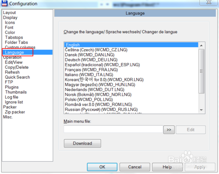This screenshot has width=219, height=174.
Task: Cancel the Configuration dialog
Action: point(135,167)
